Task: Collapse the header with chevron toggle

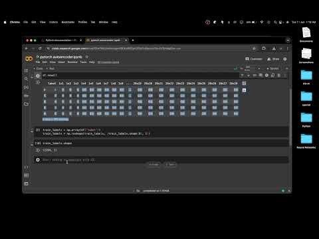Action: point(286,68)
